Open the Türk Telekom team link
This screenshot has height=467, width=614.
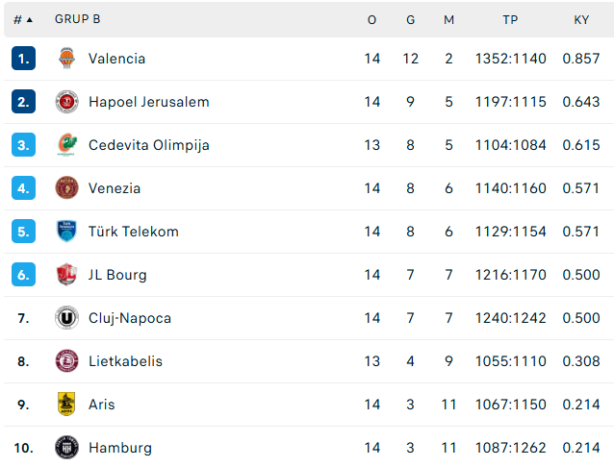134,232
